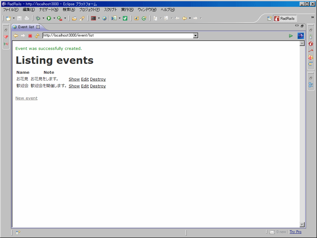The image size is (317, 238).
Task: Minimize the editor area view
Action: 297,26
